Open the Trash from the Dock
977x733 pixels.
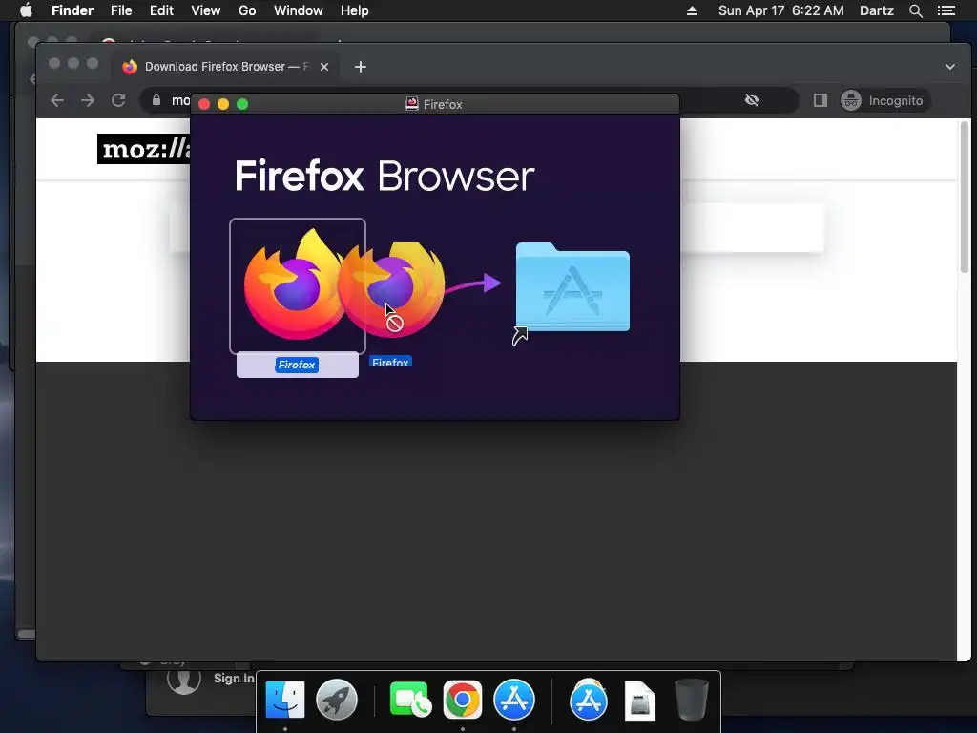pos(691,700)
